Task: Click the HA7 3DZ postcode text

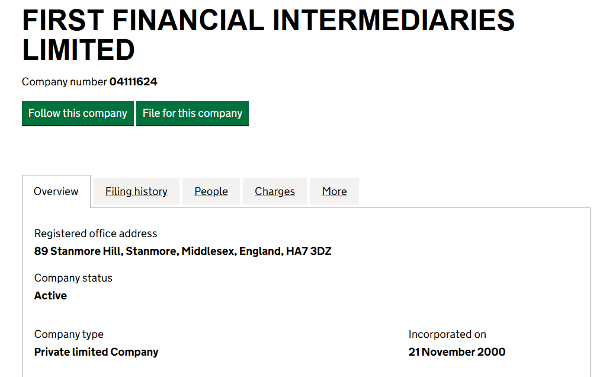Action: [309, 251]
